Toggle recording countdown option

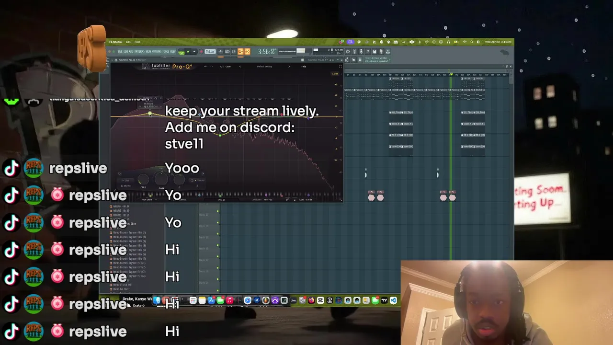click(x=234, y=51)
